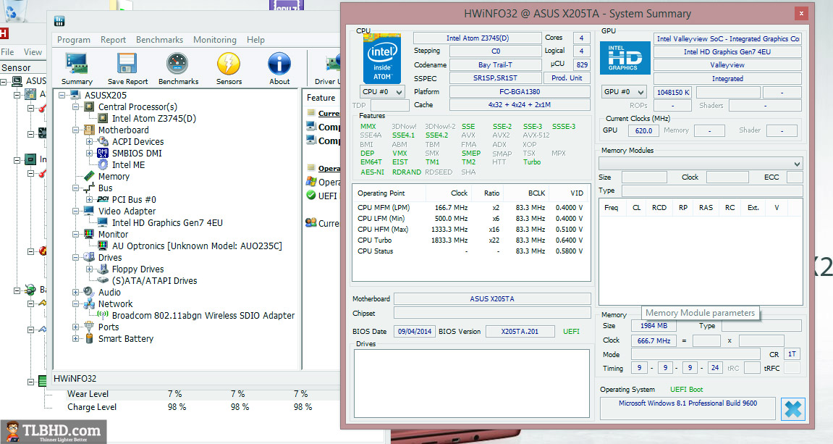Click the Wear Level row label
833x444 pixels.
(88, 394)
